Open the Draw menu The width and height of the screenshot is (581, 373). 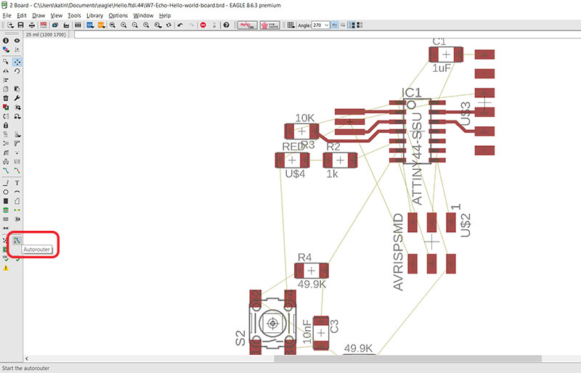click(x=38, y=15)
